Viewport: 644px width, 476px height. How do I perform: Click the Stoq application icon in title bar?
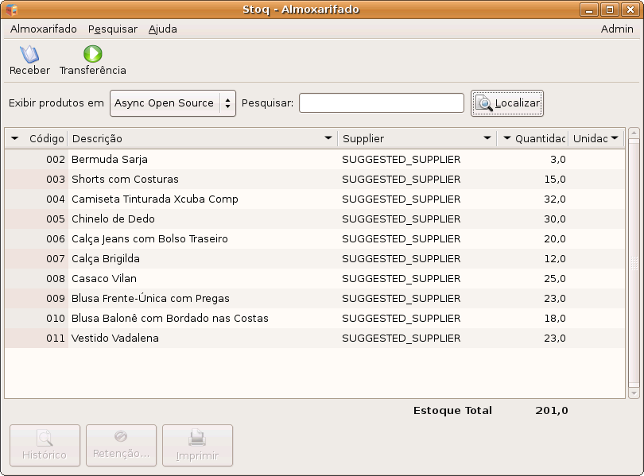tap(11, 10)
